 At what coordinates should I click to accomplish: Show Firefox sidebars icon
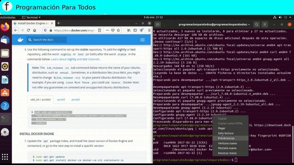click(x=135, y=30)
